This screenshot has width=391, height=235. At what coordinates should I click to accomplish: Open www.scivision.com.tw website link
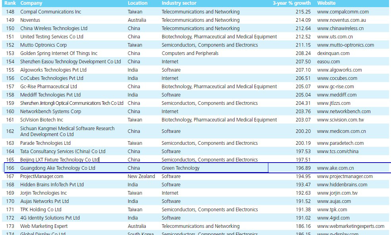[x=341, y=120]
